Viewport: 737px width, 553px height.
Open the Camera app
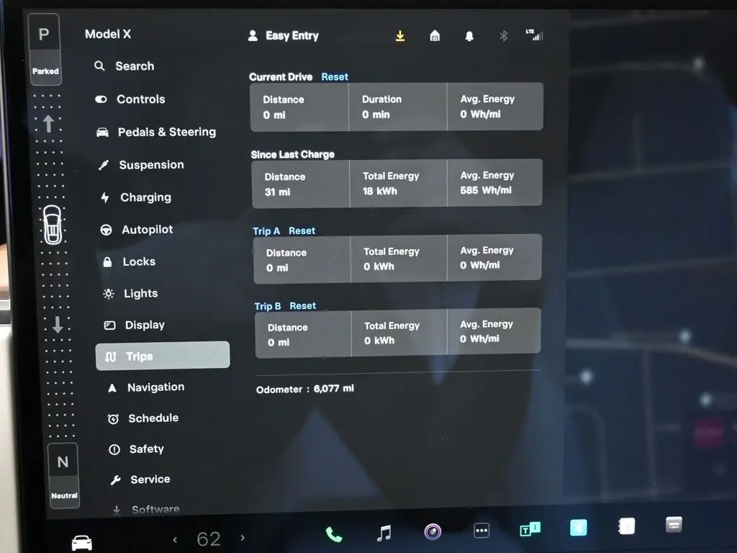pyautogui.click(x=433, y=532)
